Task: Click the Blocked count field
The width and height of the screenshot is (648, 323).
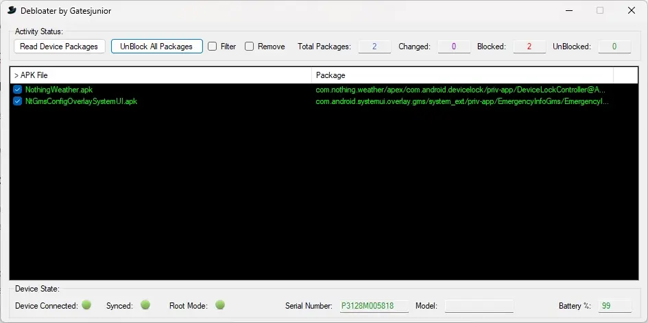Action: click(529, 47)
